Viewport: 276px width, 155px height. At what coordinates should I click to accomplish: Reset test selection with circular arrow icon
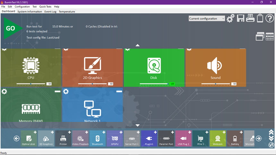coord(271,145)
